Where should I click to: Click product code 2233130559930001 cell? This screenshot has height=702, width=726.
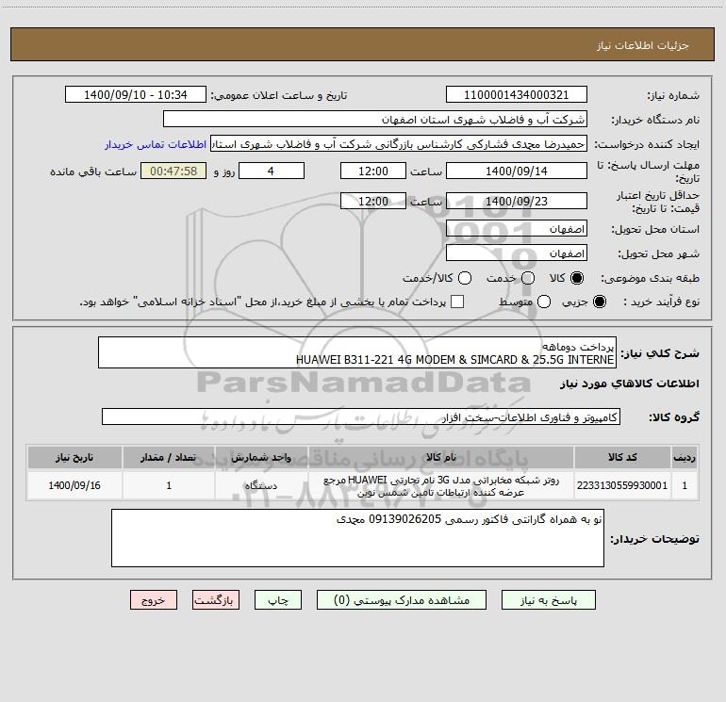coord(622,485)
